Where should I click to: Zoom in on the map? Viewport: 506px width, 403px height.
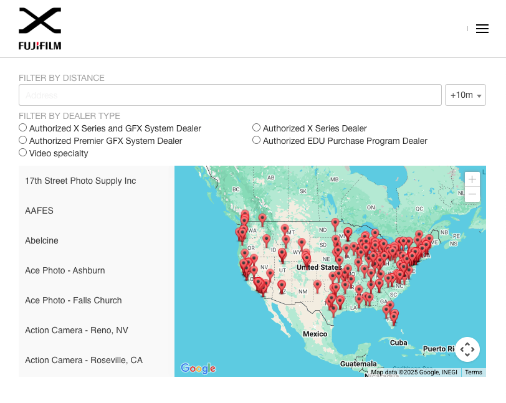[x=472, y=179]
